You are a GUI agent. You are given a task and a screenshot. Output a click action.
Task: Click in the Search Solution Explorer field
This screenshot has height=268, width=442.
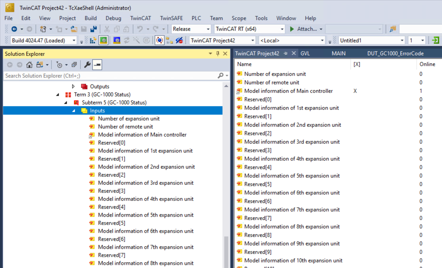coord(110,76)
